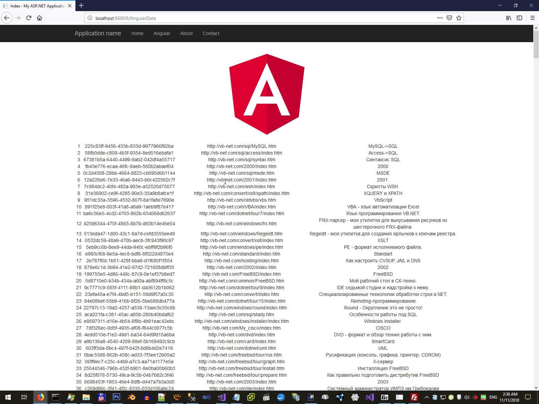Click the red Angular logo image
This screenshot has width=539, height=404.
tap(267, 94)
